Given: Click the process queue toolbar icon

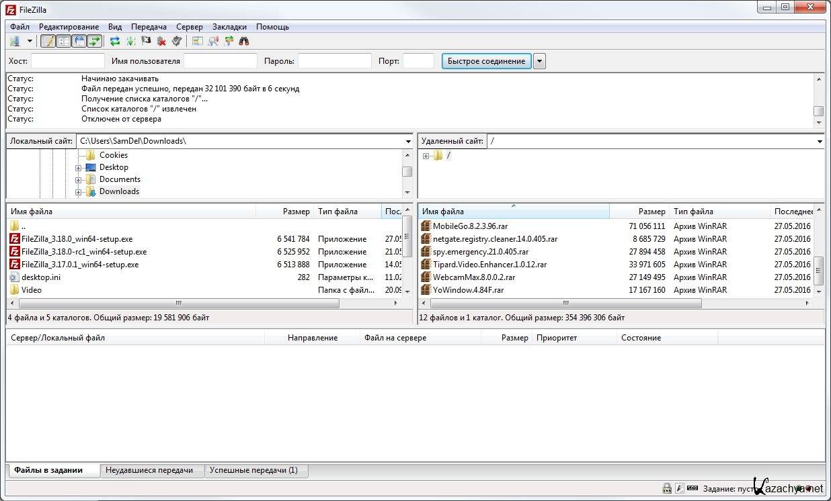Looking at the screenshot, I should click(130, 42).
